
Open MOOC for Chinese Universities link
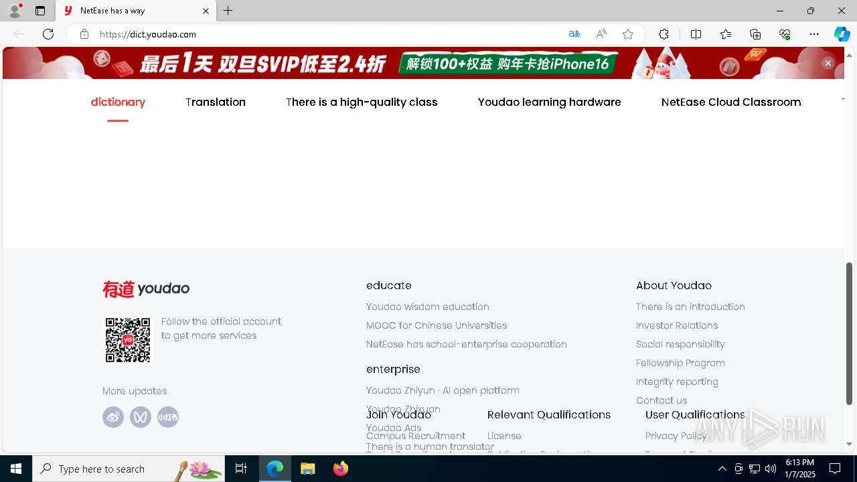click(437, 325)
